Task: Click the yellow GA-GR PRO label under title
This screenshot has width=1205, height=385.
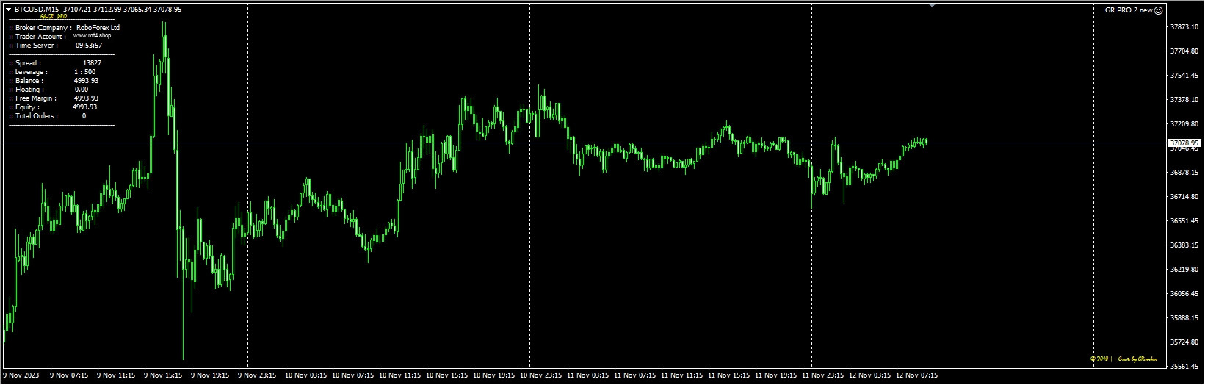Action: pyautogui.click(x=54, y=17)
